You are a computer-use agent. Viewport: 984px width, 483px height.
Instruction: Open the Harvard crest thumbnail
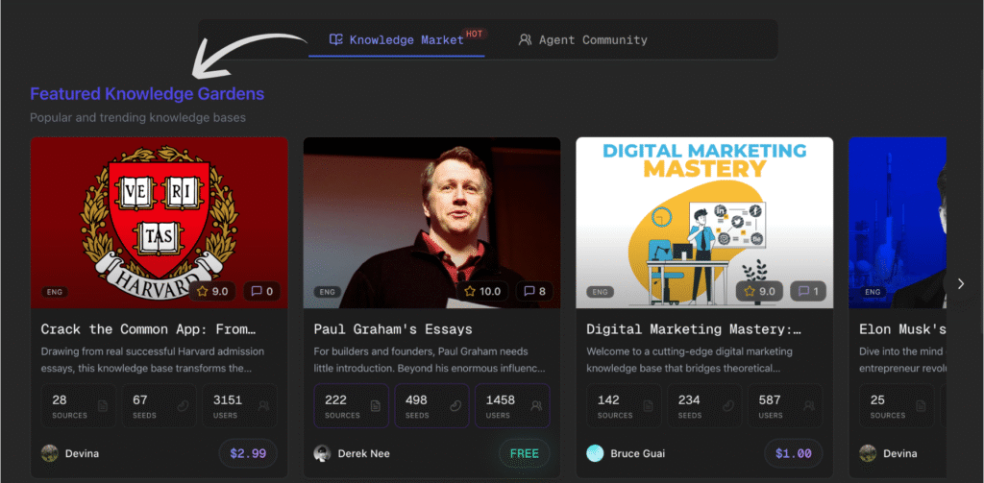(x=160, y=223)
